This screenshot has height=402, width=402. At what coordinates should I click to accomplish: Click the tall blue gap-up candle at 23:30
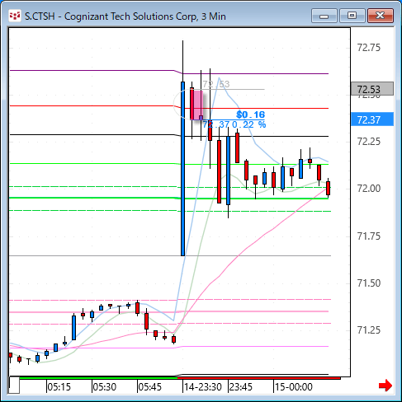click(x=182, y=169)
